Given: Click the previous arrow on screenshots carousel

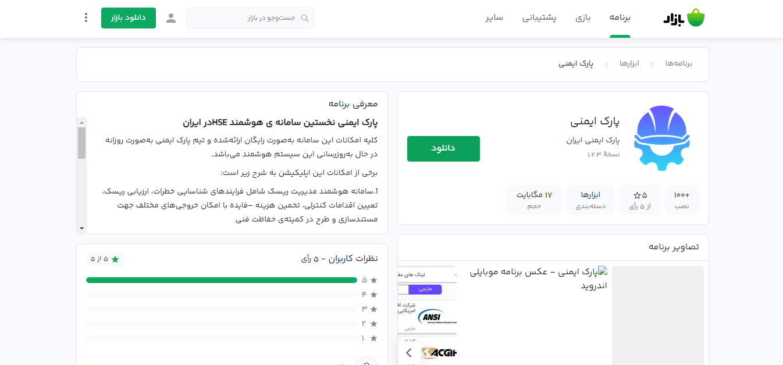Looking at the screenshot, I should click(409, 352).
